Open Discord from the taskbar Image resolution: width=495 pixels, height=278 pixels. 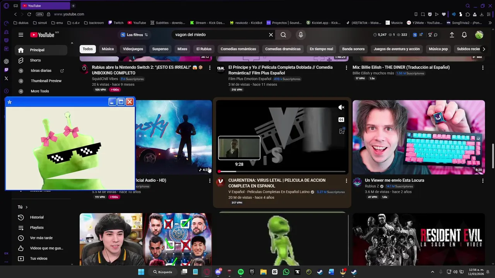pyautogui.click(x=218, y=272)
